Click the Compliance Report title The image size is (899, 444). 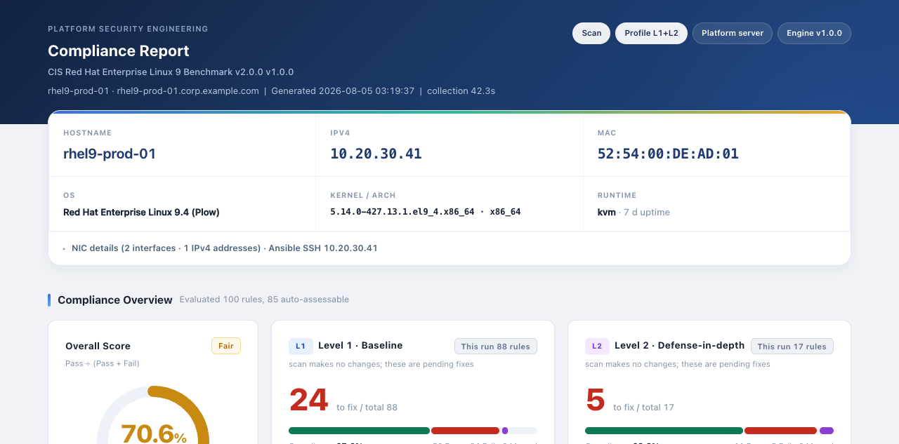[x=119, y=51]
